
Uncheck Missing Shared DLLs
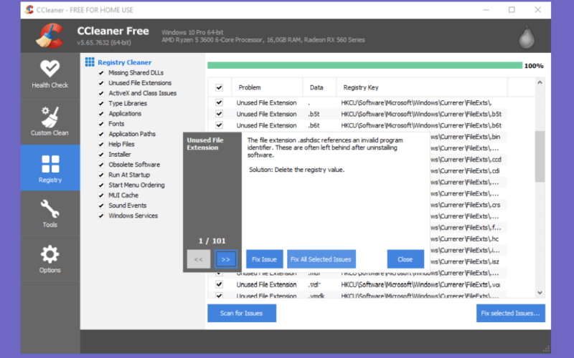101,73
